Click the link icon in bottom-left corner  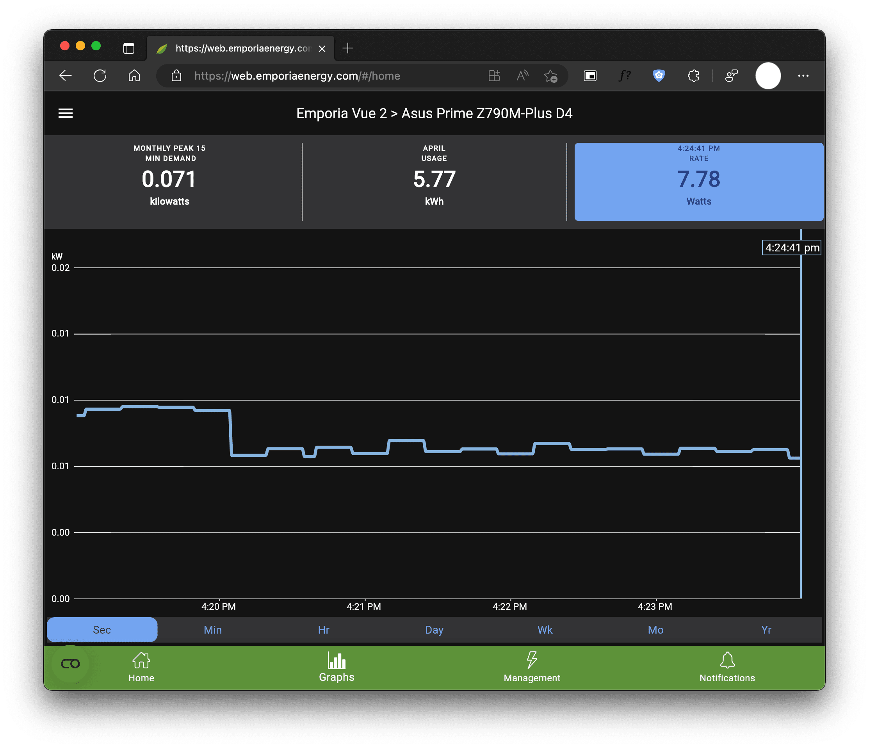pyautogui.click(x=70, y=664)
